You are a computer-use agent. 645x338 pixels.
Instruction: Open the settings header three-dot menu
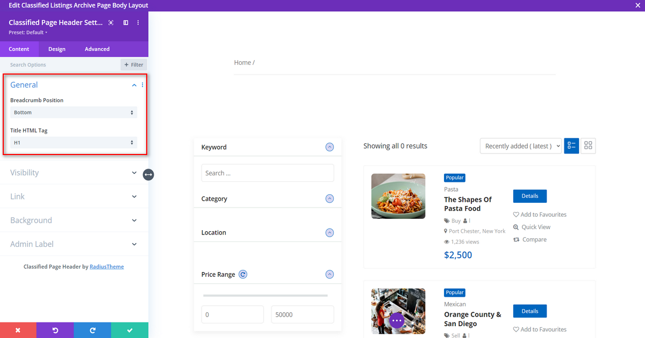tap(138, 23)
